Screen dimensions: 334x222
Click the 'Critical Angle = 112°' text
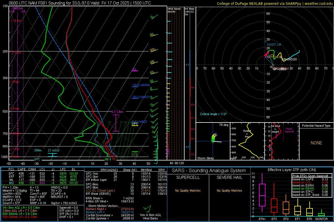(213, 114)
